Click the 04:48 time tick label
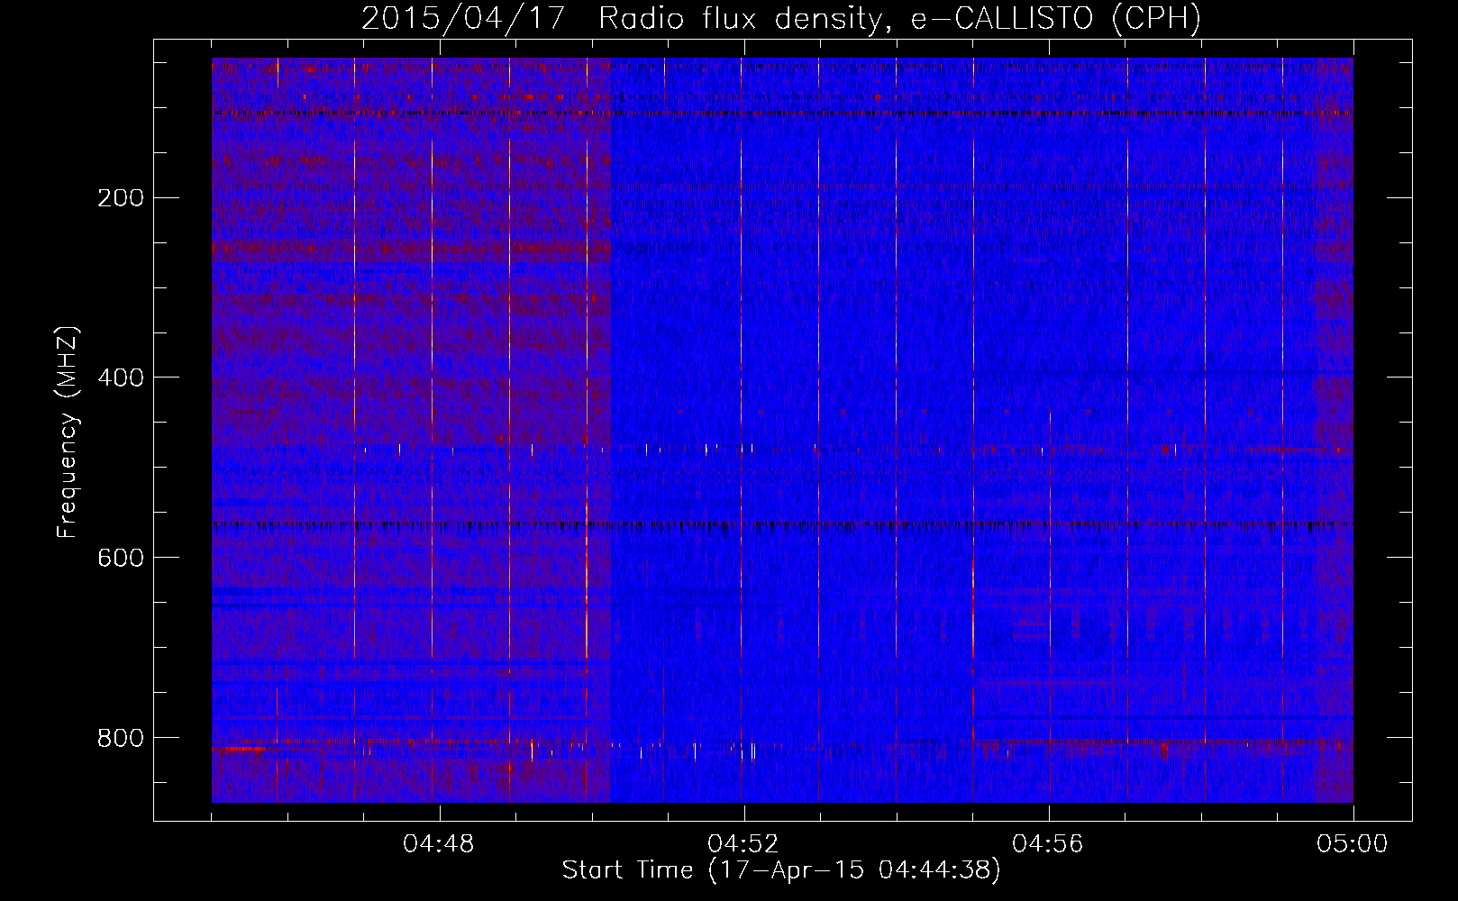 [x=439, y=844]
